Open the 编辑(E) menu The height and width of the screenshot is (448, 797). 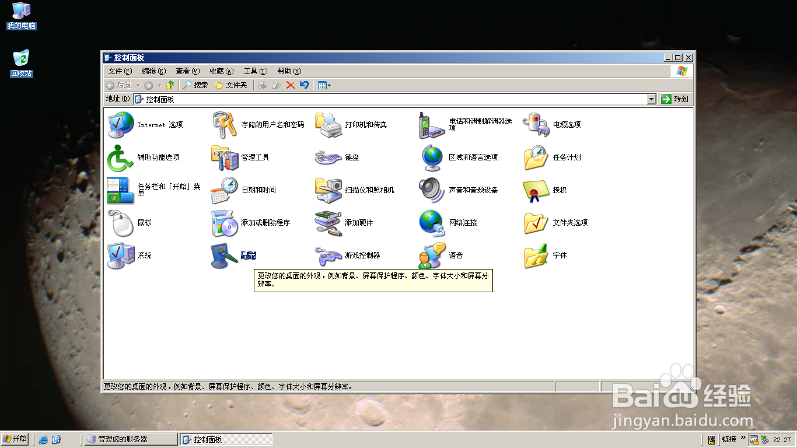[153, 71]
